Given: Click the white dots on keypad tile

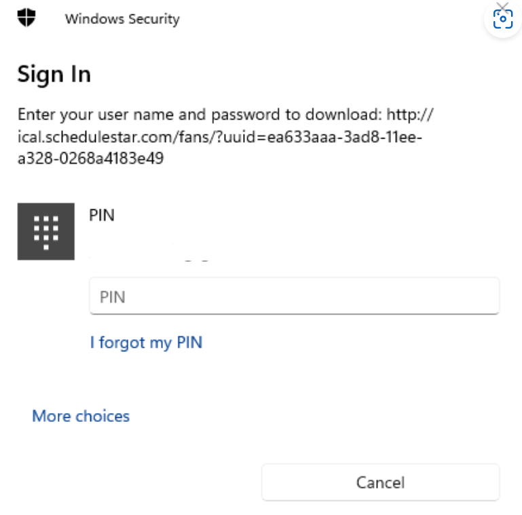Looking at the screenshot, I should point(46,232).
